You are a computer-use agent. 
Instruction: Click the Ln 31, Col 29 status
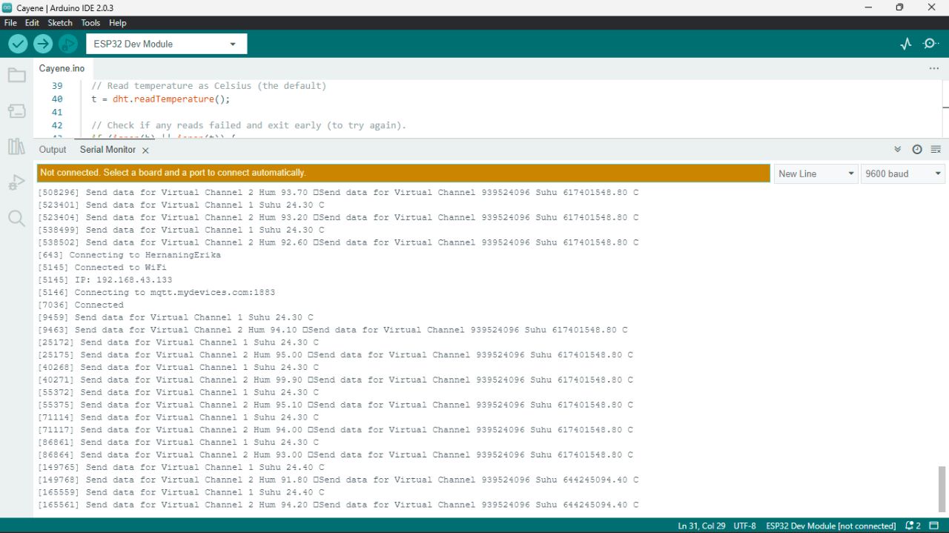701,526
